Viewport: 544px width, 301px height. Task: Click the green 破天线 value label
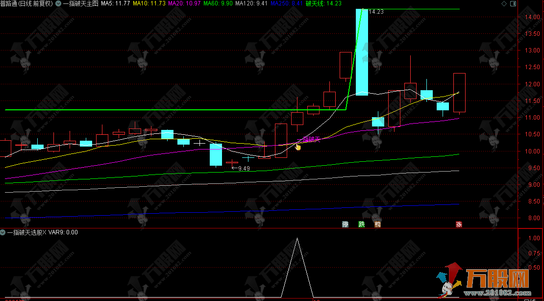point(323,3)
